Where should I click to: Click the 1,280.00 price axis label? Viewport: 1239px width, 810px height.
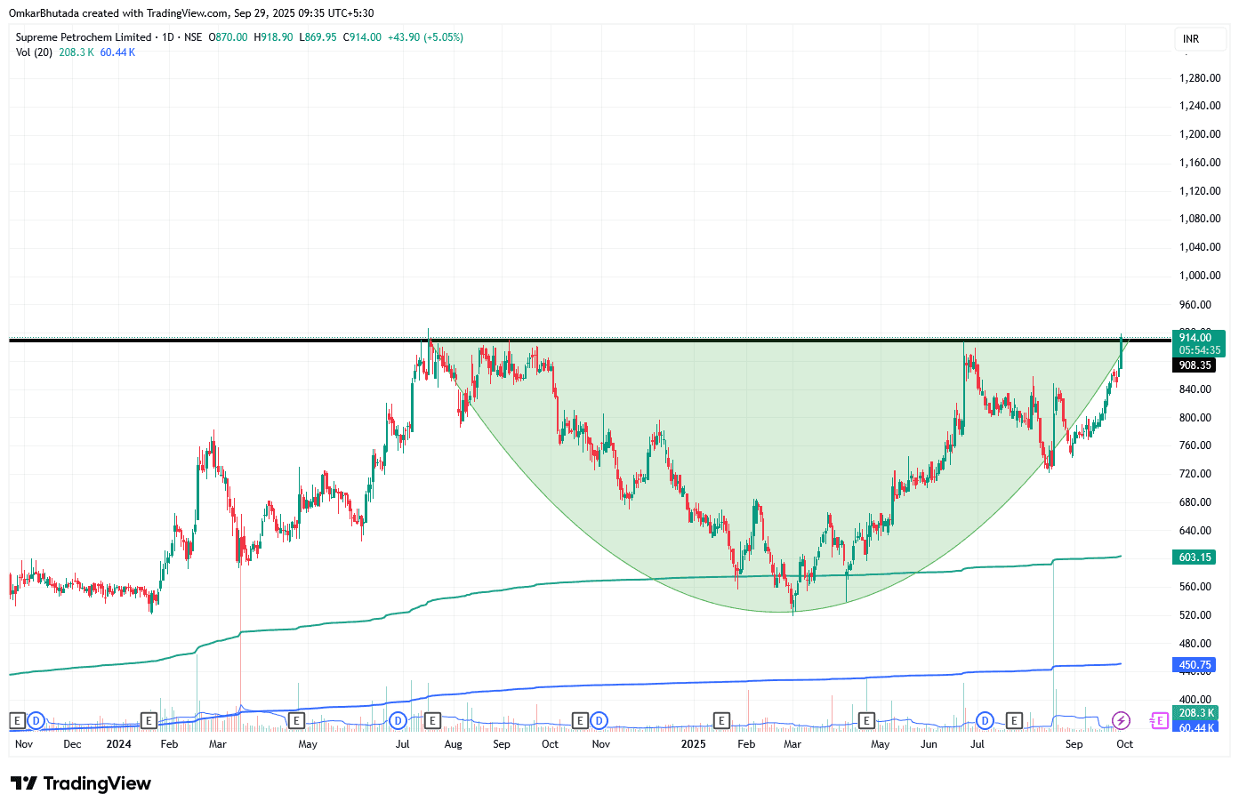click(x=1200, y=78)
